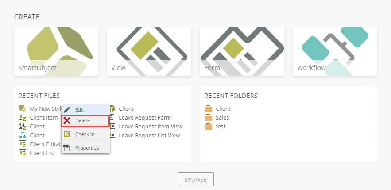391x190 pixels.
Task: Click the Properties icon in context menu
Action: tap(67, 147)
